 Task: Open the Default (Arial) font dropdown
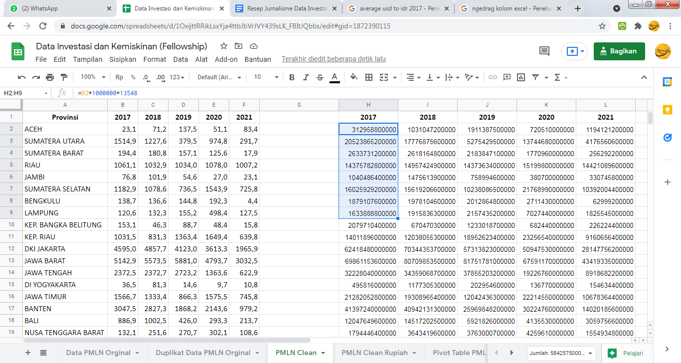219,77
